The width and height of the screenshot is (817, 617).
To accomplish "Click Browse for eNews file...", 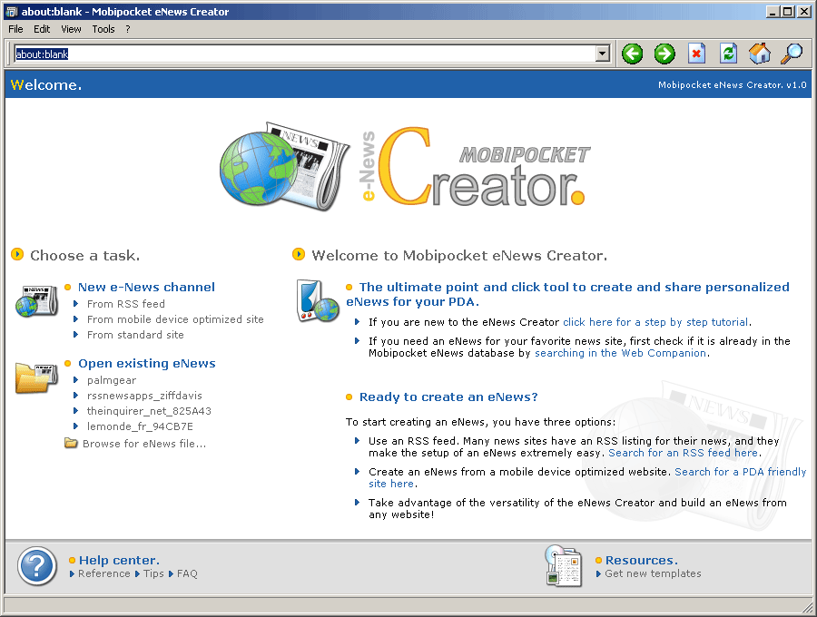I will (144, 444).
